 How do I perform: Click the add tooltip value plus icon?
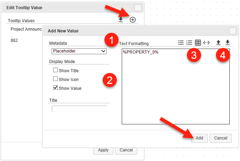(133, 20)
